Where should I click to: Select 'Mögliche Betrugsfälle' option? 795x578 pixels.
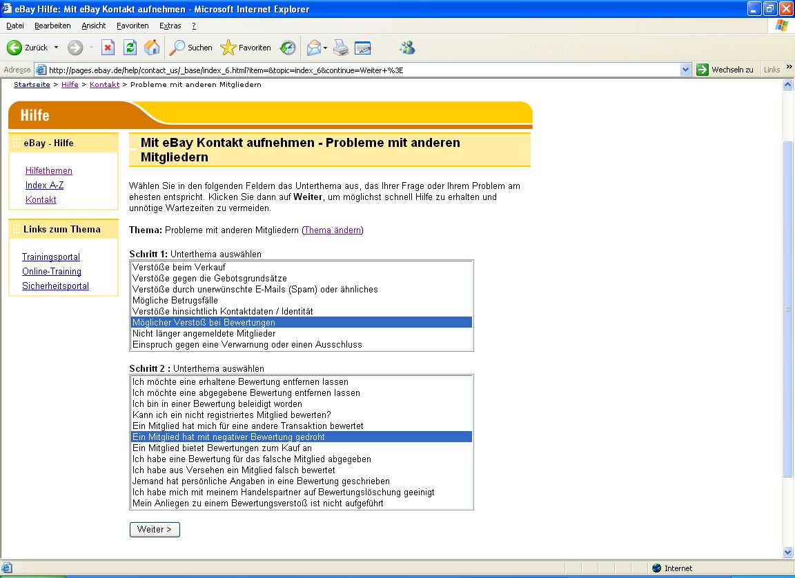click(302, 301)
